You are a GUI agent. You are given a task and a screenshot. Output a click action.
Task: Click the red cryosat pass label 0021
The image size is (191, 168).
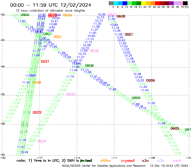point(45,62)
